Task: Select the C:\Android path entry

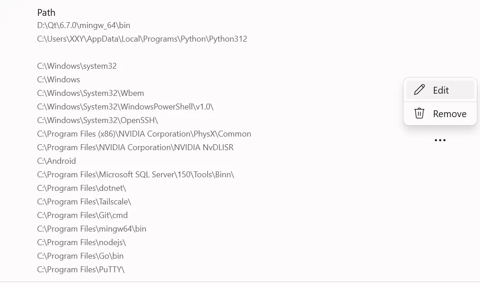Action: point(57,161)
